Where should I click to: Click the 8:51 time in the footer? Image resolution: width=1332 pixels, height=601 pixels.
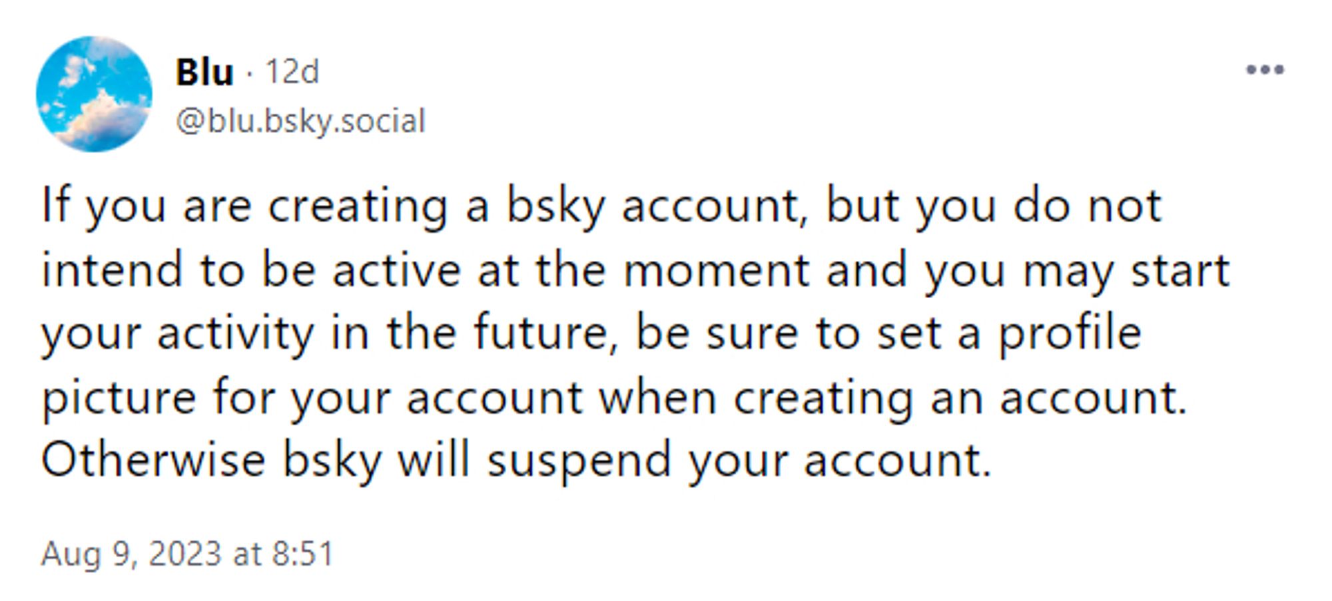[303, 554]
